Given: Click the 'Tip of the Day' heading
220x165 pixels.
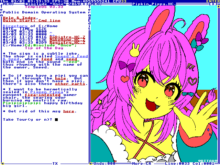Looking at the screenshot, I should click(44, 48).
